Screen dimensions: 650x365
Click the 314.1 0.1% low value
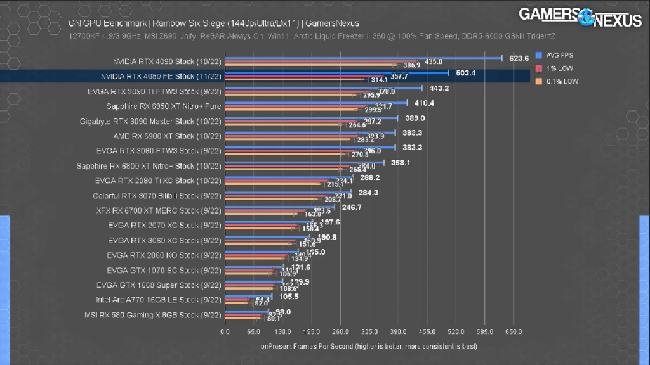[x=380, y=80]
